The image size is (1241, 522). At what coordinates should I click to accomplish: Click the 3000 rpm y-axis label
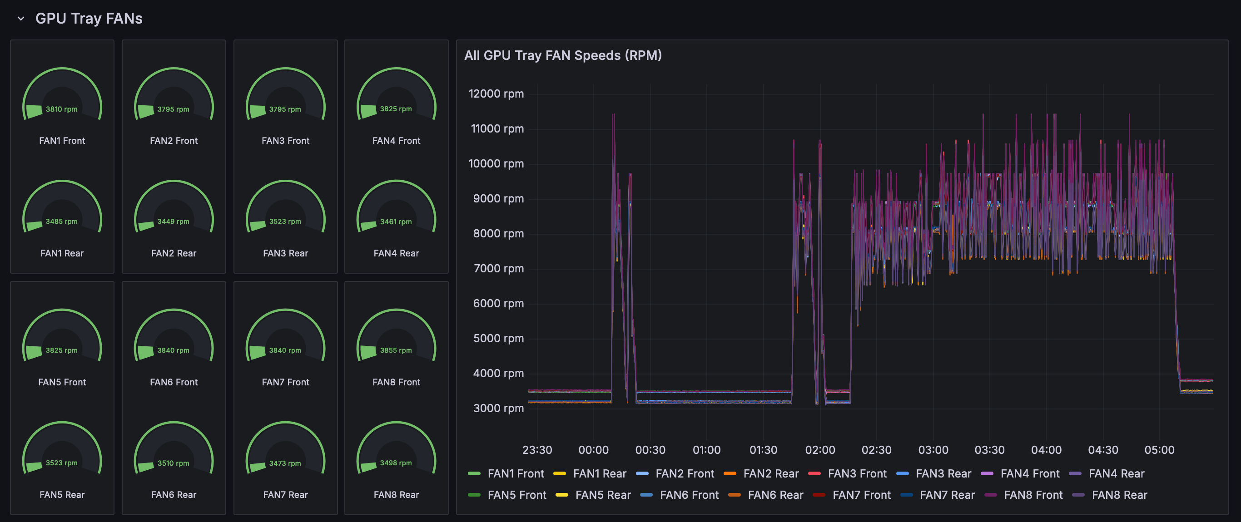click(x=499, y=409)
